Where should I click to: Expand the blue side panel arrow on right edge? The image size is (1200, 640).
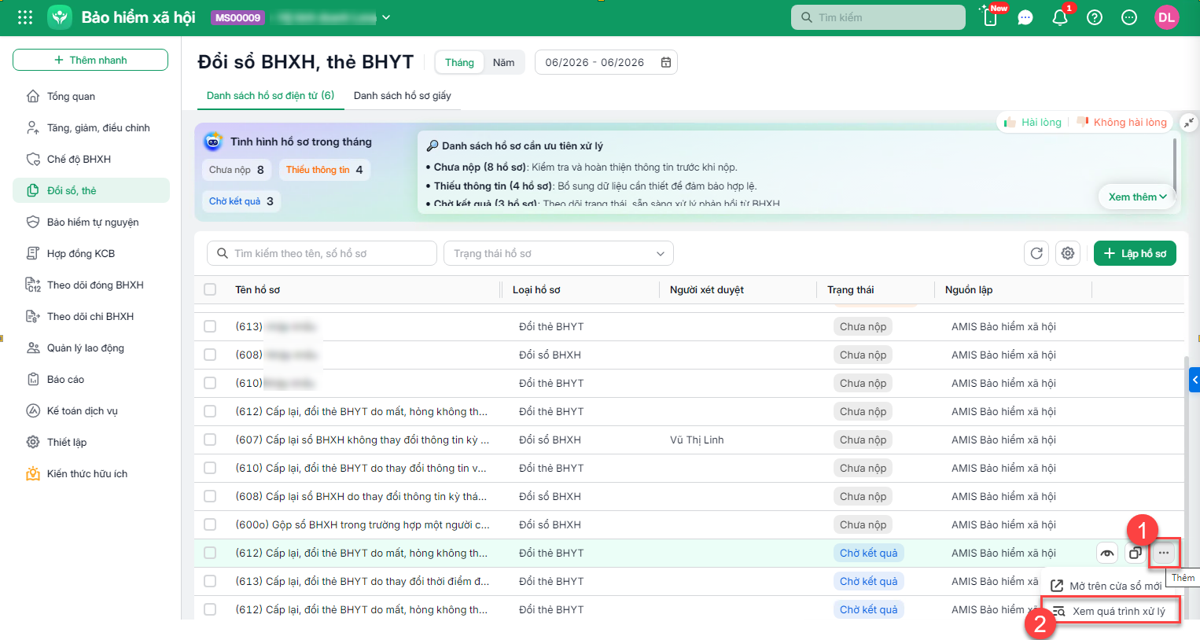click(1194, 380)
